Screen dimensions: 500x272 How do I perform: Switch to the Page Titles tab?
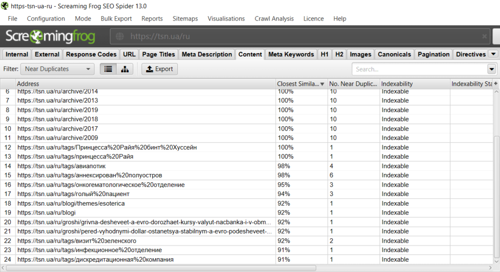coord(159,54)
